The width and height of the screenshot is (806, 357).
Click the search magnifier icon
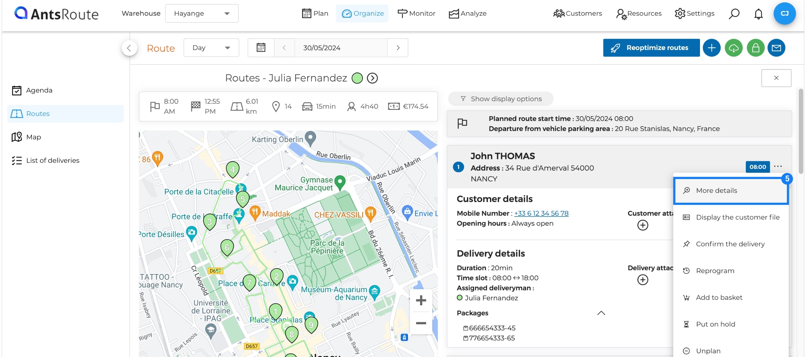(x=734, y=14)
